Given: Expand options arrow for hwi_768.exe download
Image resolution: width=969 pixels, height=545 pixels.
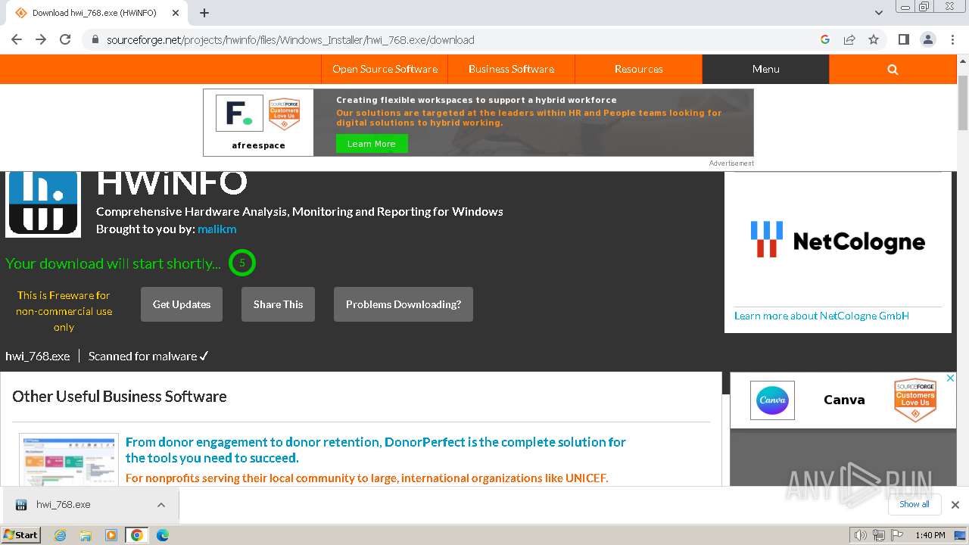Looking at the screenshot, I should pyautogui.click(x=161, y=504).
